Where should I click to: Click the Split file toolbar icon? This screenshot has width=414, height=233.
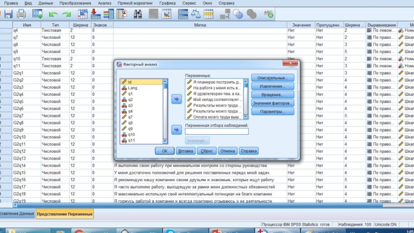point(183,14)
